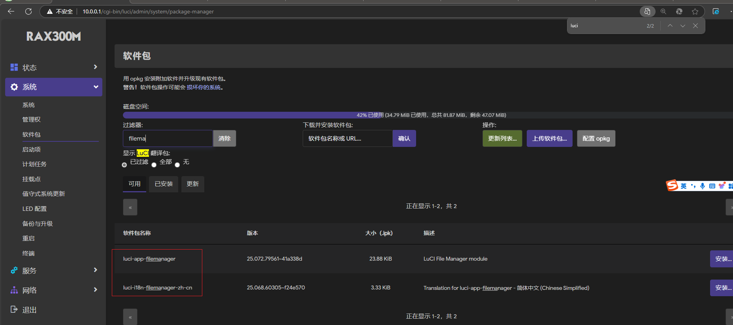Click the logout icon in sidebar

point(14,310)
